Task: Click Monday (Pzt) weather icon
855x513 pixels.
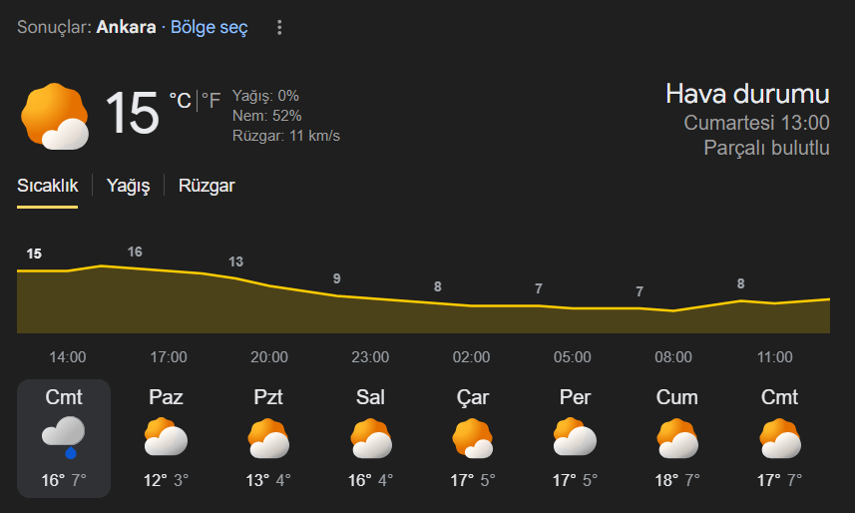Action: pyautogui.click(x=269, y=437)
